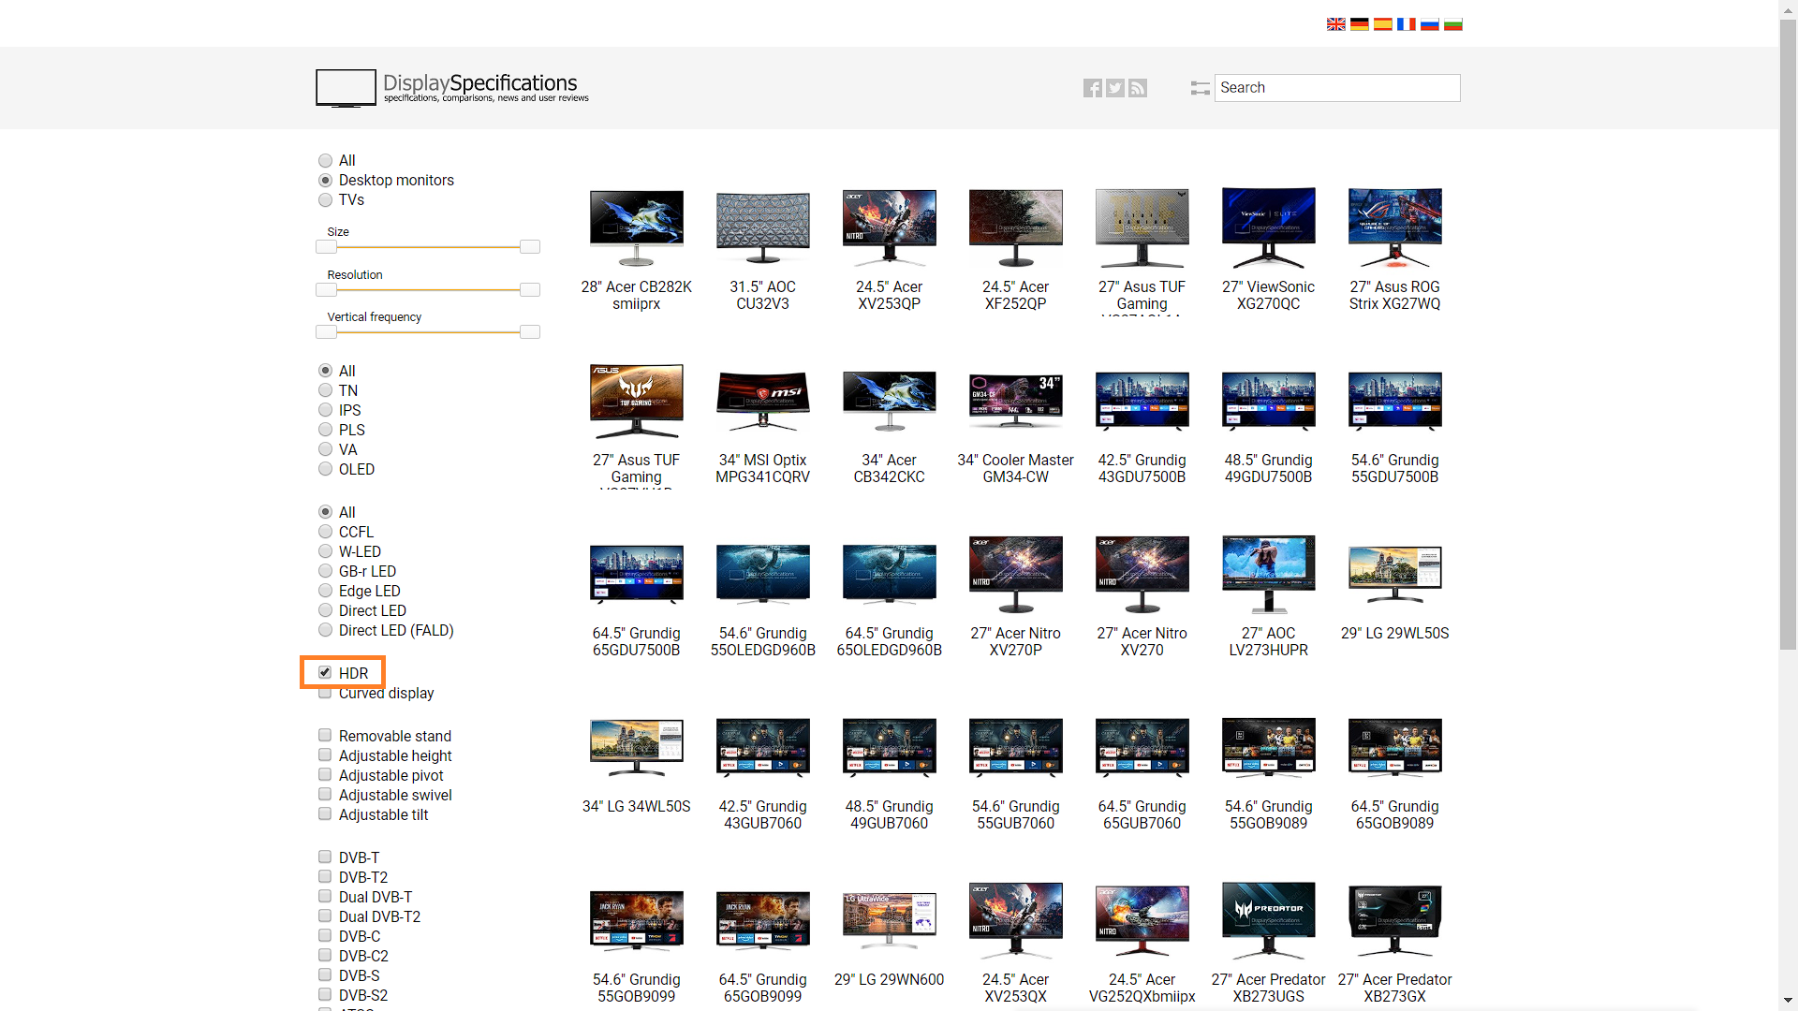
Task: Switch language to English with the UK flag
Action: click(x=1335, y=24)
